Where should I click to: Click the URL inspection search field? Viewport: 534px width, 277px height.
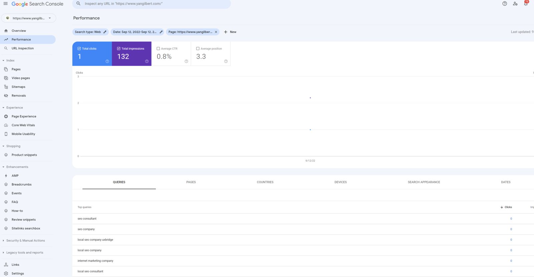pos(152,4)
